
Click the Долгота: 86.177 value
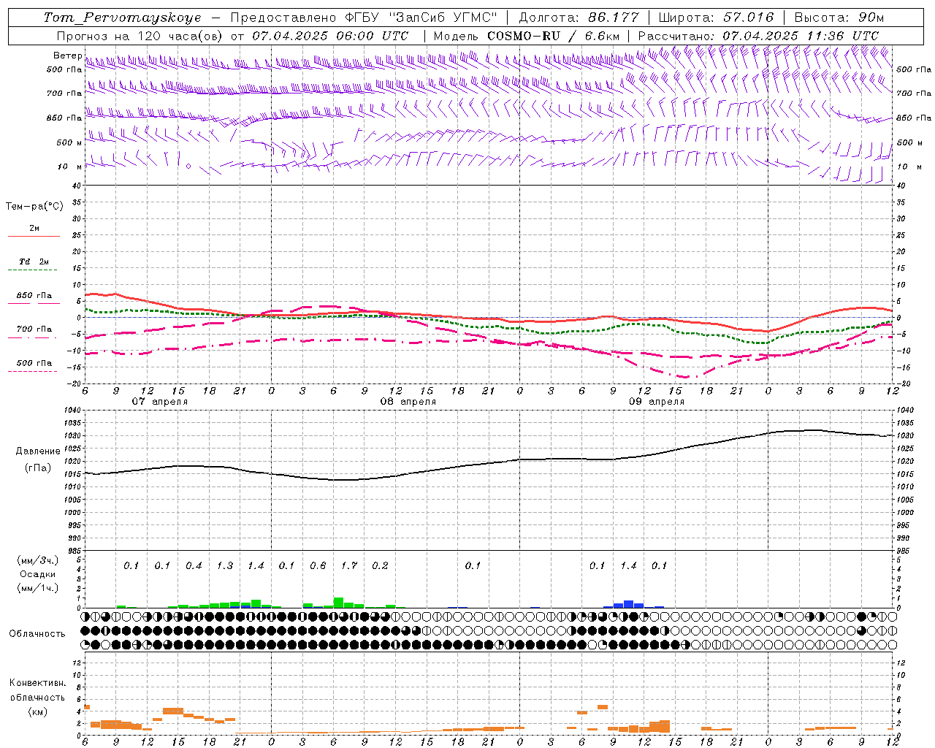pos(579,18)
